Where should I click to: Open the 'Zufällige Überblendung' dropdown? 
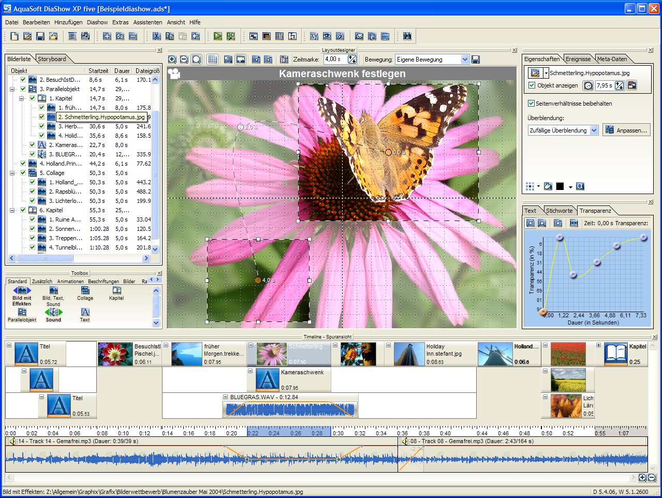click(594, 130)
